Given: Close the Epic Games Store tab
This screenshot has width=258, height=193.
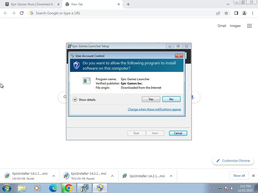Looking at the screenshot, I should pyautogui.click(x=58, y=4).
